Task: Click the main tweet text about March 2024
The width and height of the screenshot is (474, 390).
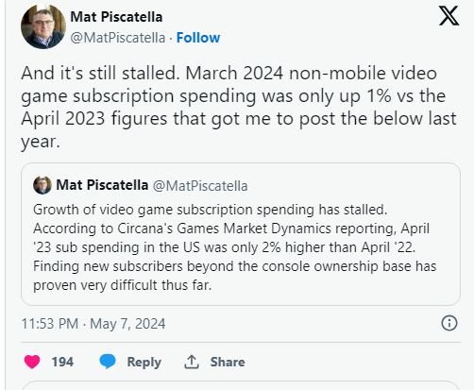Action: (239, 107)
